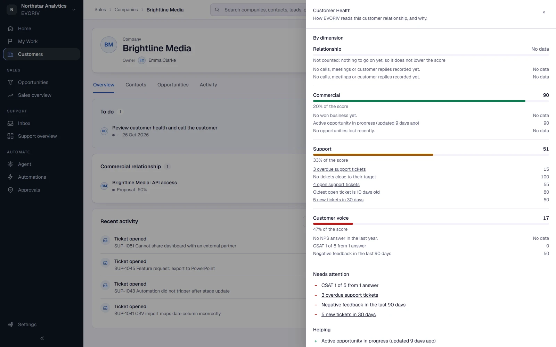Expand the Northstar Analytics workspace switcher
The height and width of the screenshot is (347, 556).
(74, 10)
